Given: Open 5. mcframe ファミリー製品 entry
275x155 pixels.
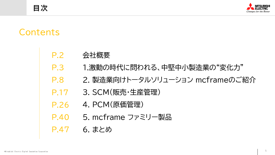Looking at the screenshot, I should [127, 117].
